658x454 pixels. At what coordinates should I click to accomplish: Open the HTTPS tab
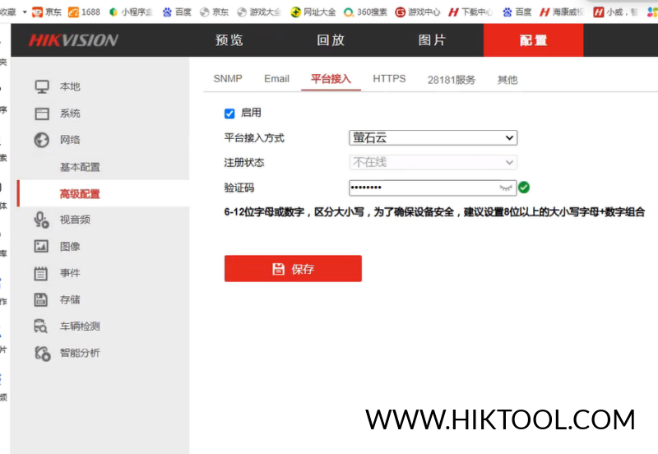pyautogui.click(x=389, y=79)
